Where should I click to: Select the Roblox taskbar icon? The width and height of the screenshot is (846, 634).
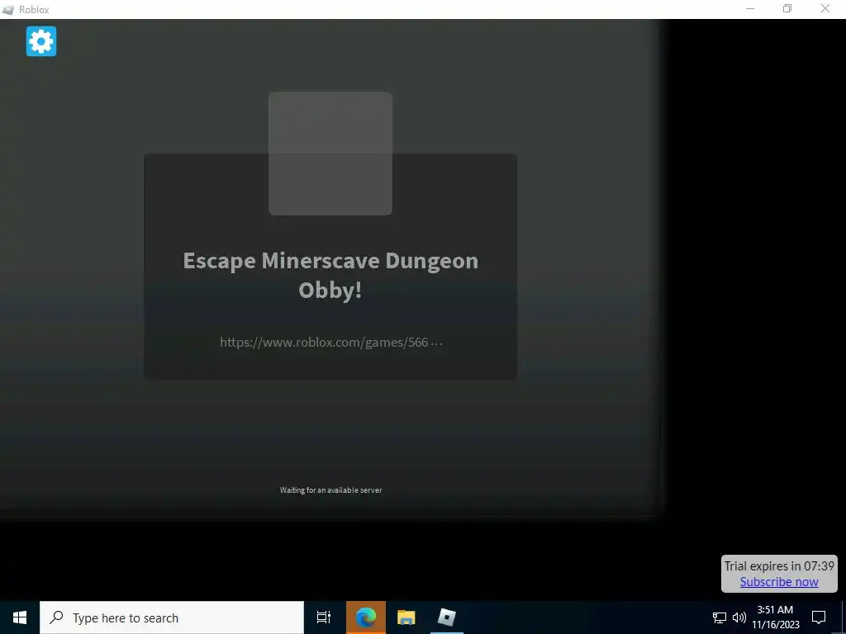click(x=447, y=617)
